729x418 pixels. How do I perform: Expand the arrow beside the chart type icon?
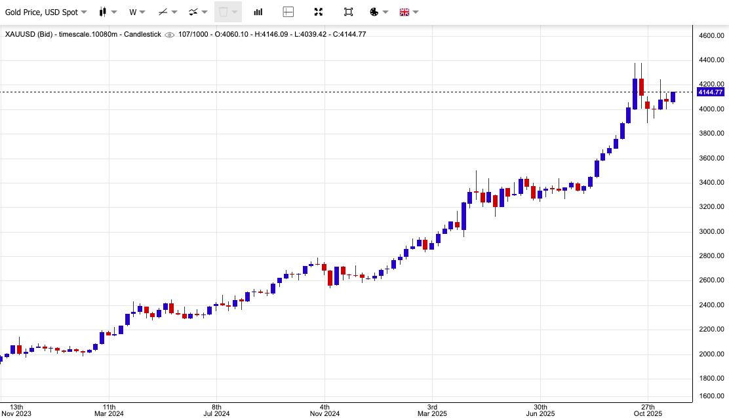tap(114, 12)
